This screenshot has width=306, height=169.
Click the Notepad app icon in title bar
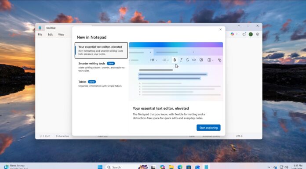(x=40, y=28)
